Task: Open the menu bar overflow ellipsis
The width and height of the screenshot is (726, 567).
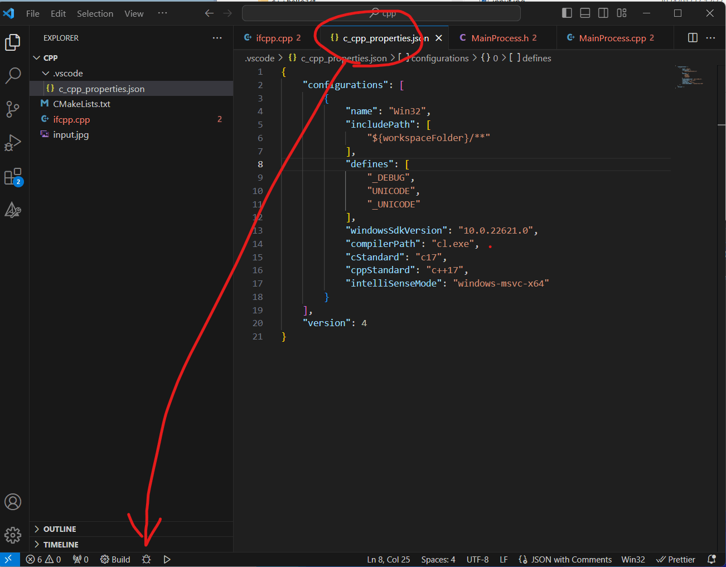Action: [x=162, y=13]
